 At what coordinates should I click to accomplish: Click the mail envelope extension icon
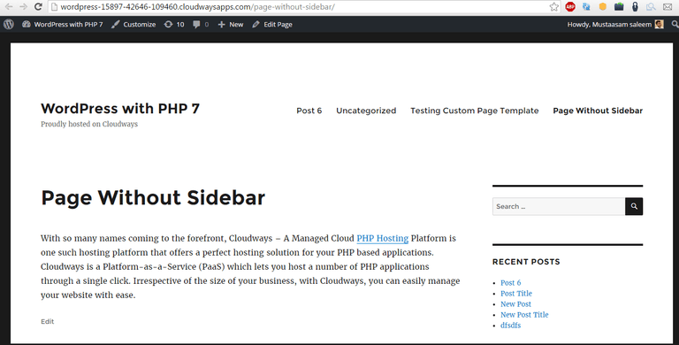pyautogui.click(x=668, y=6)
